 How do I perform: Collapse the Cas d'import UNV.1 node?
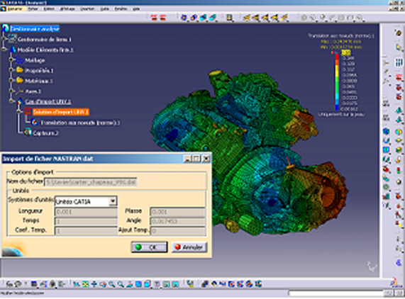pyautogui.click(x=11, y=101)
